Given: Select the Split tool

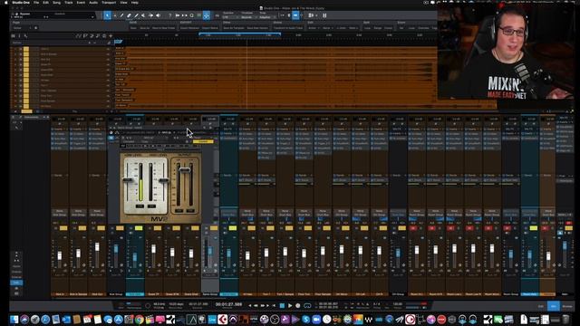Looking at the screenshot, I should click(x=121, y=15).
